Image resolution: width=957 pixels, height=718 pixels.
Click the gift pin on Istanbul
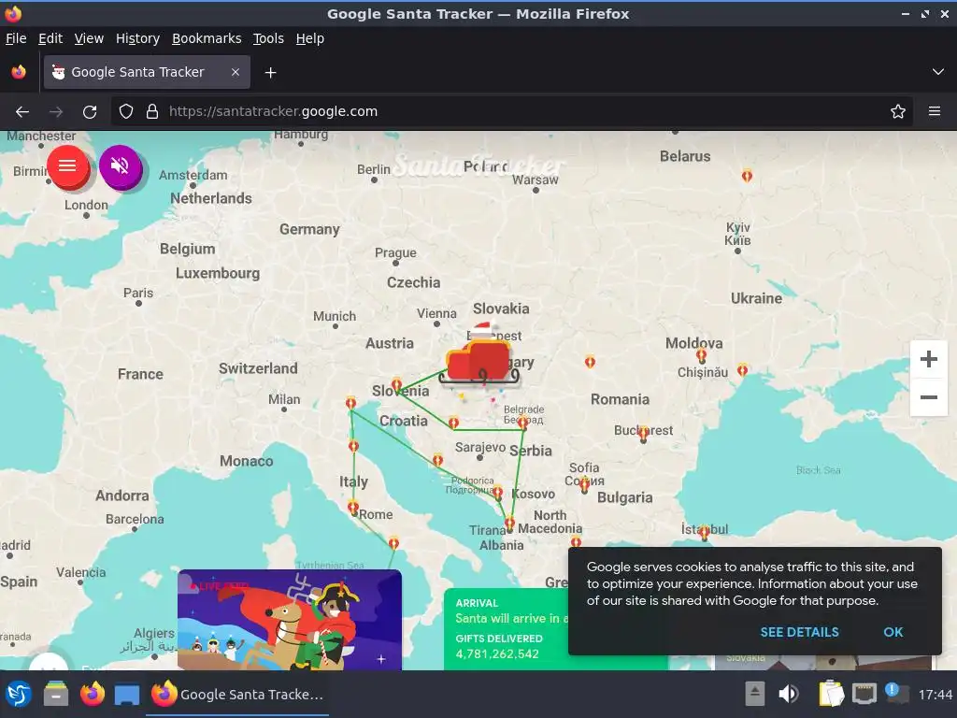705,532
